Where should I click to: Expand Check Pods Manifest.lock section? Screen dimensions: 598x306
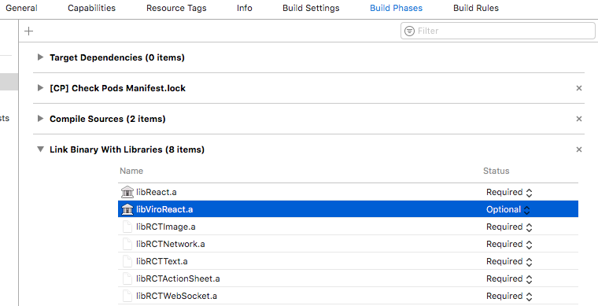[40, 88]
